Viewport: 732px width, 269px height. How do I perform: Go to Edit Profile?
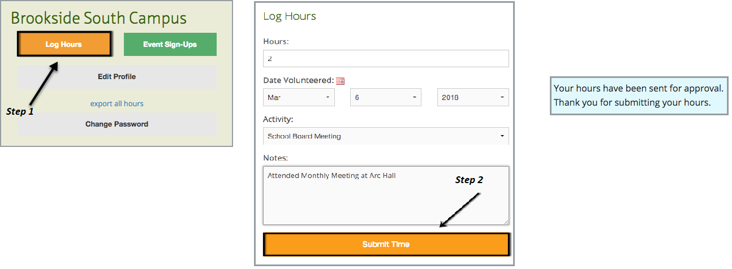click(117, 77)
